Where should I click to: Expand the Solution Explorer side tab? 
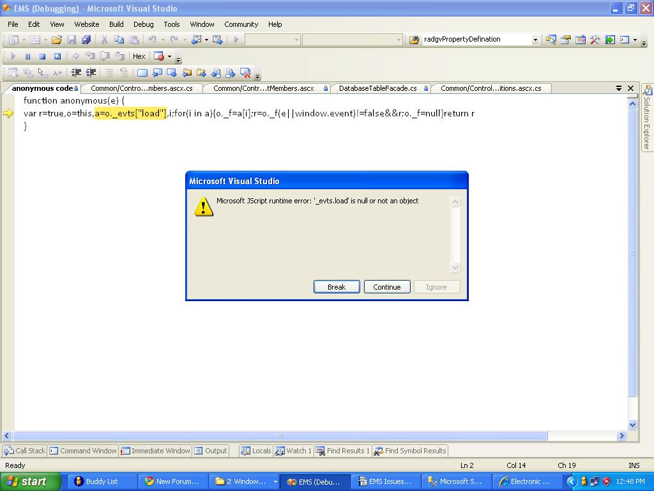647,118
